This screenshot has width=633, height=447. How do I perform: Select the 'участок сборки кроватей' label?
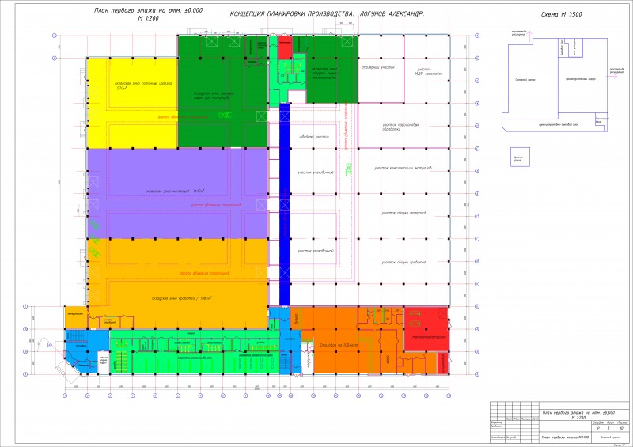(404, 263)
